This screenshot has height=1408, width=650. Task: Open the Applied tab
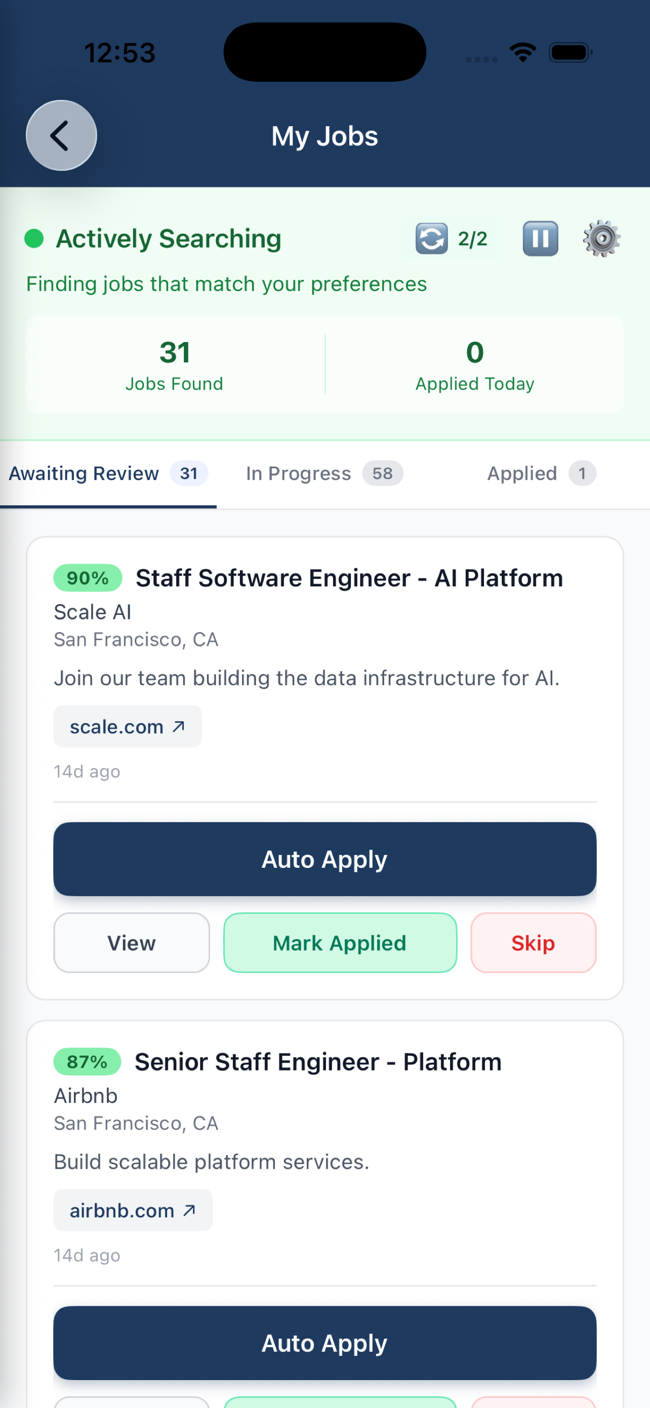[x=539, y=473]
